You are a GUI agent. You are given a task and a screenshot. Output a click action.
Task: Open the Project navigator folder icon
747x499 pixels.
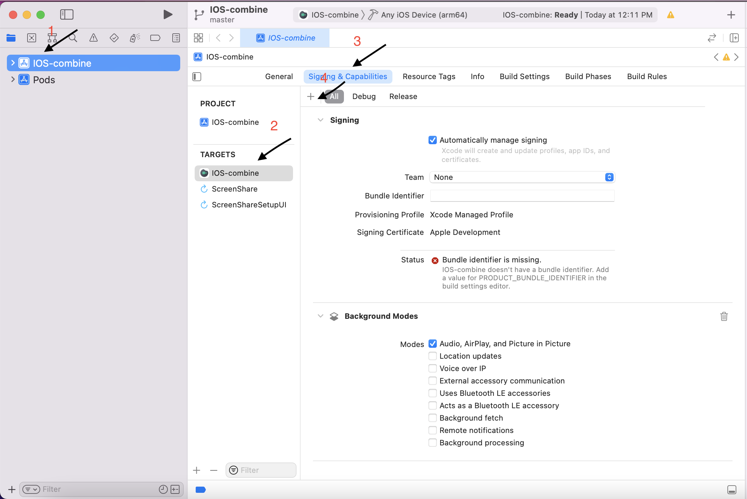coord(11,38)
